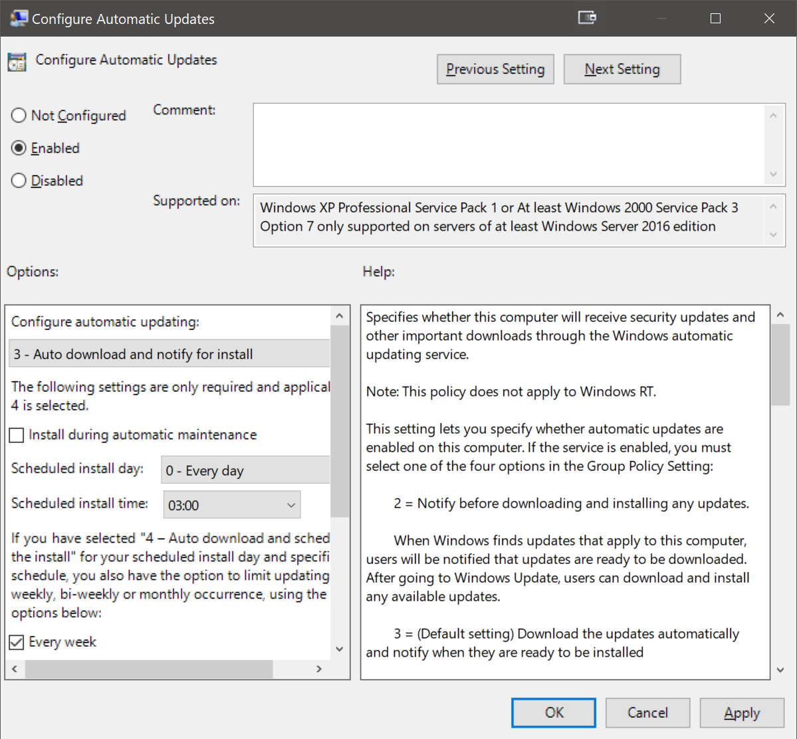Enable Install during automatic maintenance
This screenshot has width=797, height=739.
(x=16, y=435)
